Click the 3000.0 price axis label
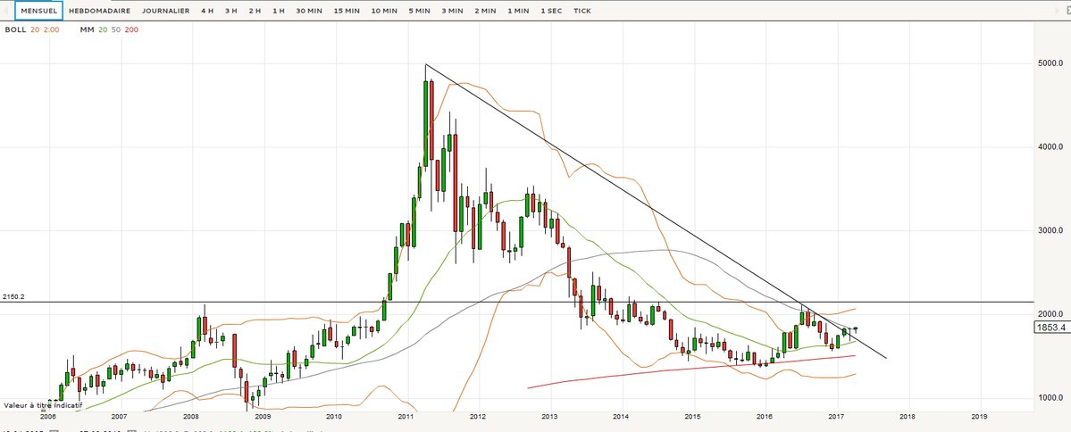Screen dimensions: 1071x432 (1049, 230)
